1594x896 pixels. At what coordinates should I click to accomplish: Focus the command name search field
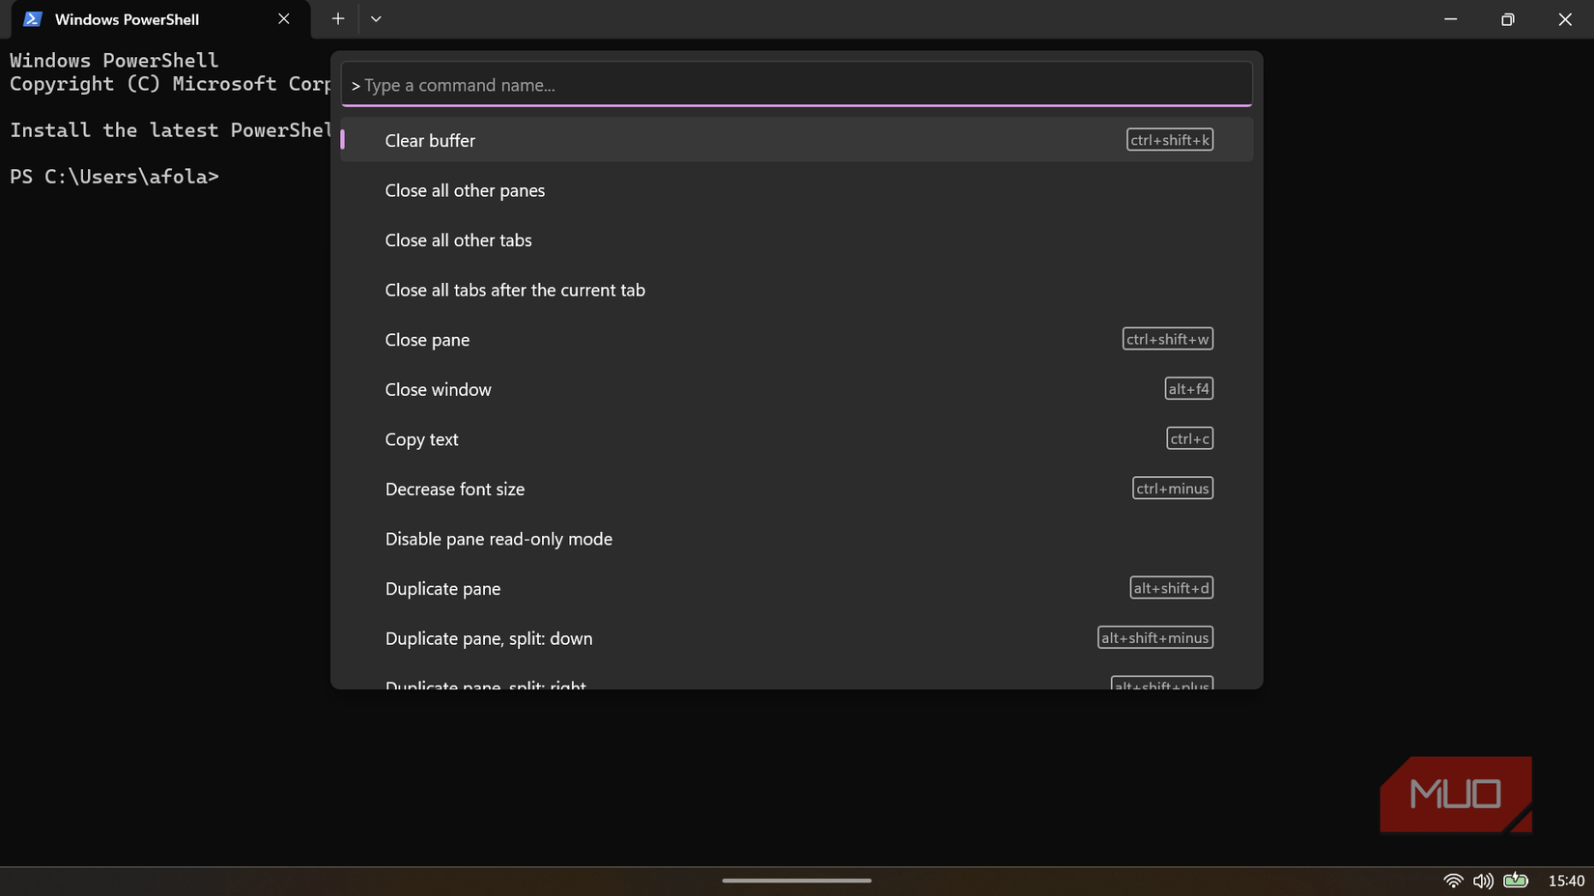point(797,85)
